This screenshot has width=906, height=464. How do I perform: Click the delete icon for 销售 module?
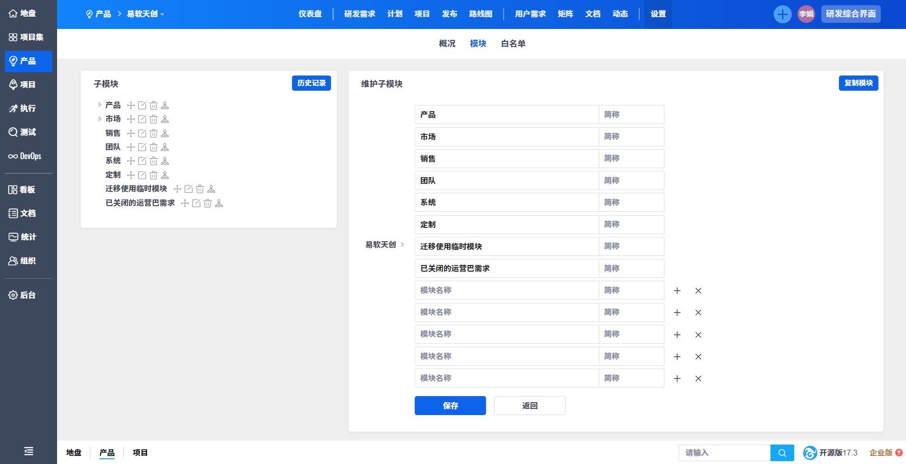coord(153,133)
